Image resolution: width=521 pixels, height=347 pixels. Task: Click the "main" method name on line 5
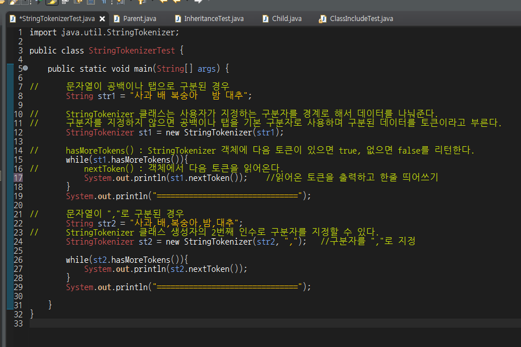[x=143, y=69]
